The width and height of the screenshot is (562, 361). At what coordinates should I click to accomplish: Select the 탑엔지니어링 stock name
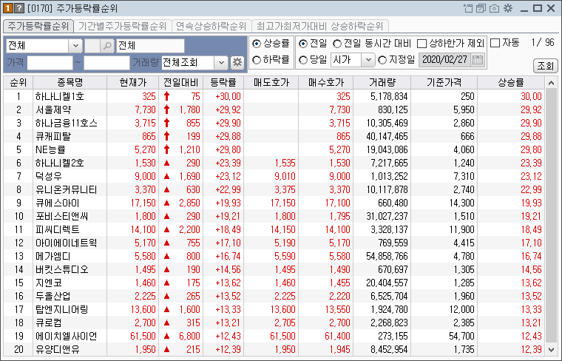61,309
